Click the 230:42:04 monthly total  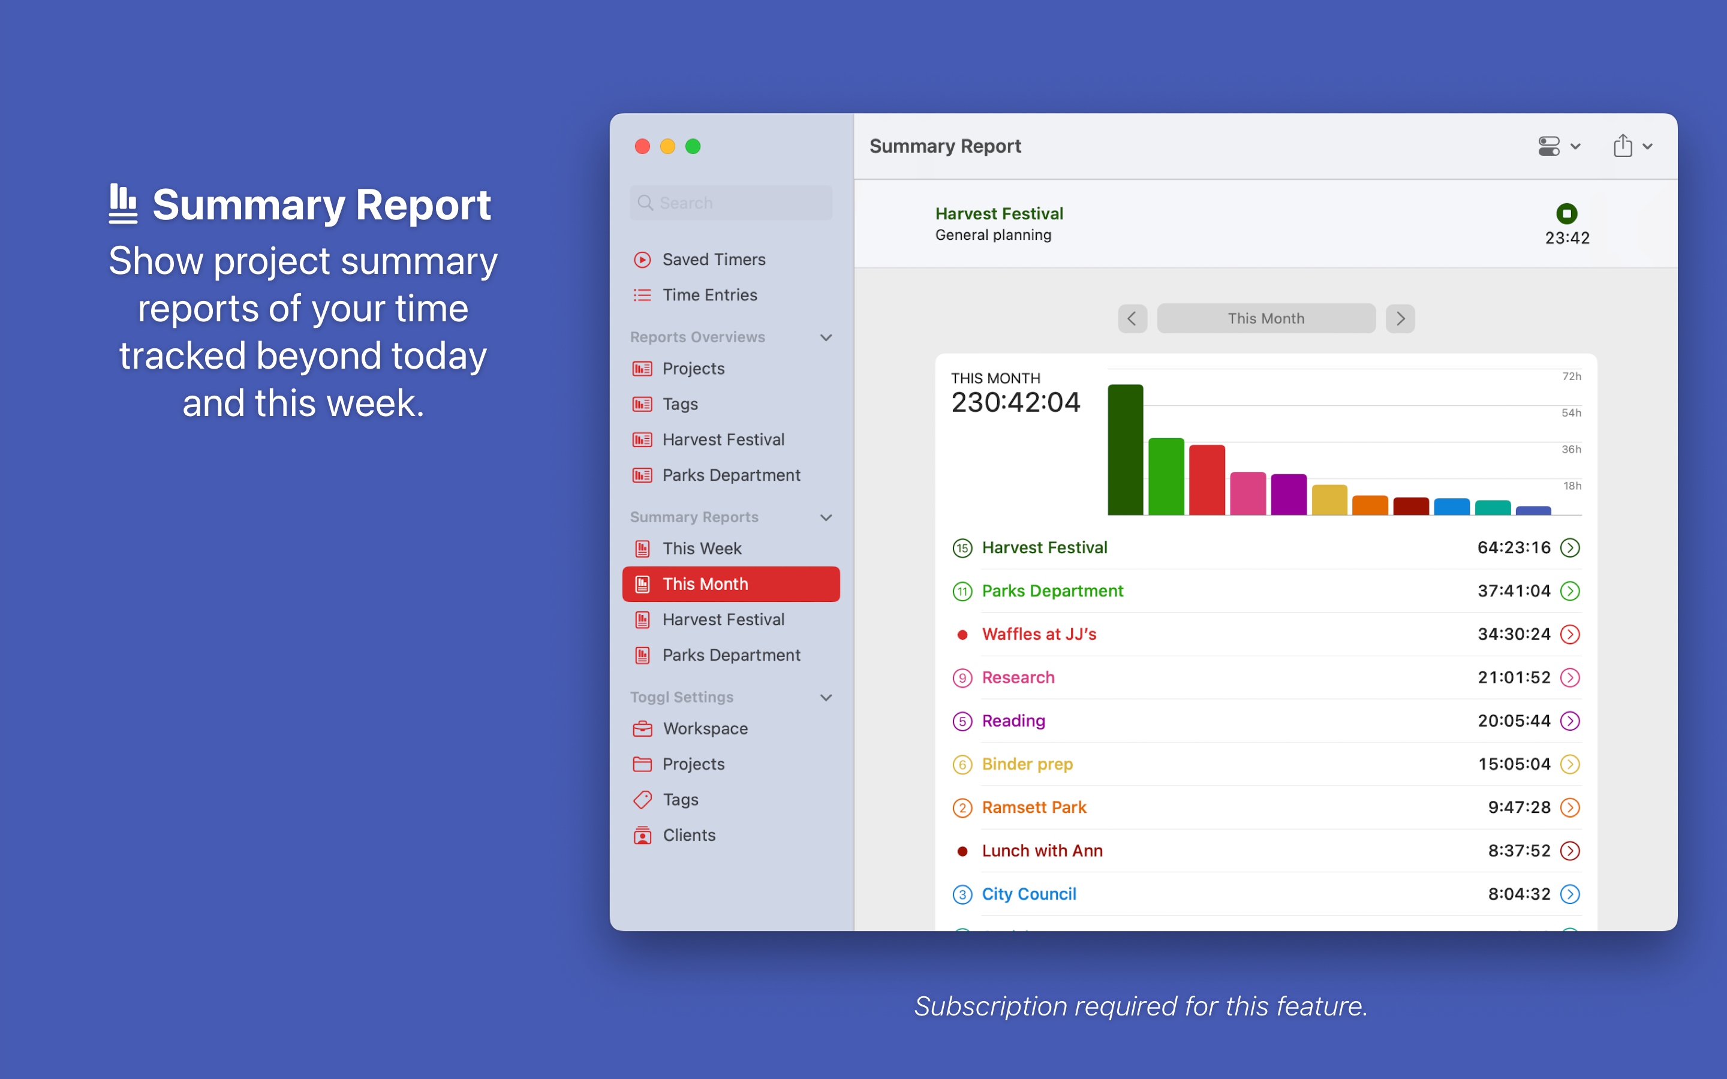click(1015, 402)
